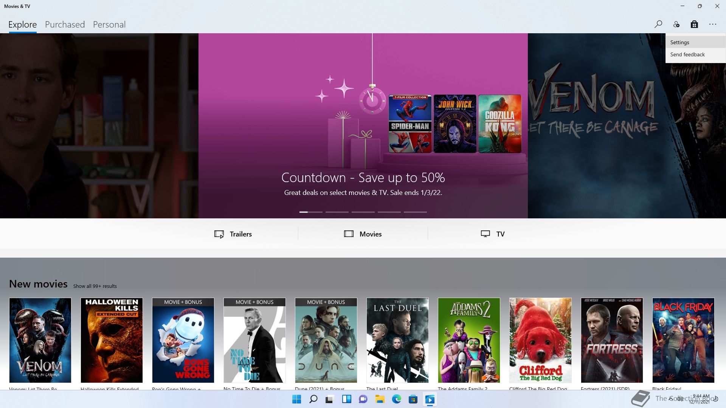The image size is (726, 408).
Task: Open the No Time To Die poster
Action: pos(254,340)
